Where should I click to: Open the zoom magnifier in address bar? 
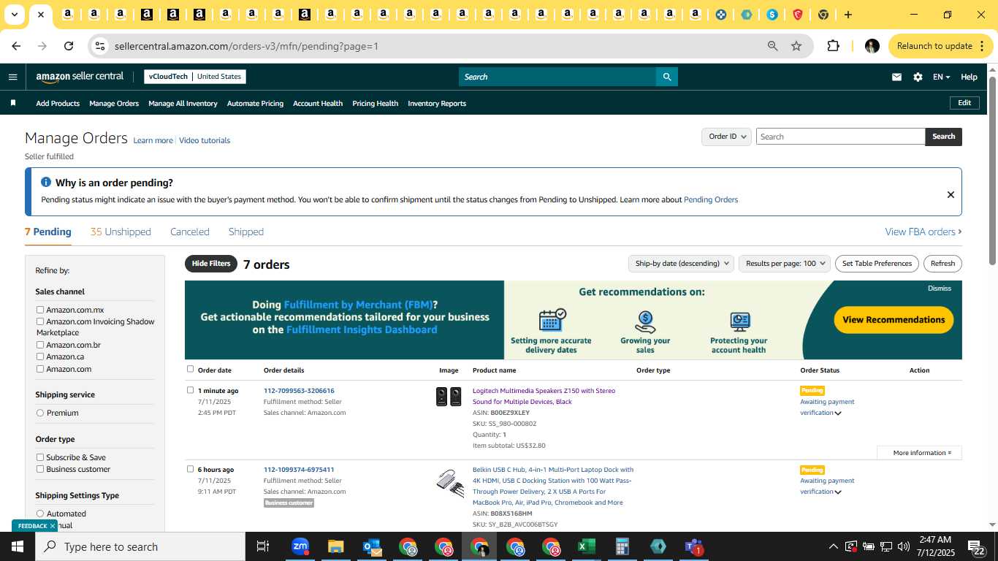(x=772, y=46)
